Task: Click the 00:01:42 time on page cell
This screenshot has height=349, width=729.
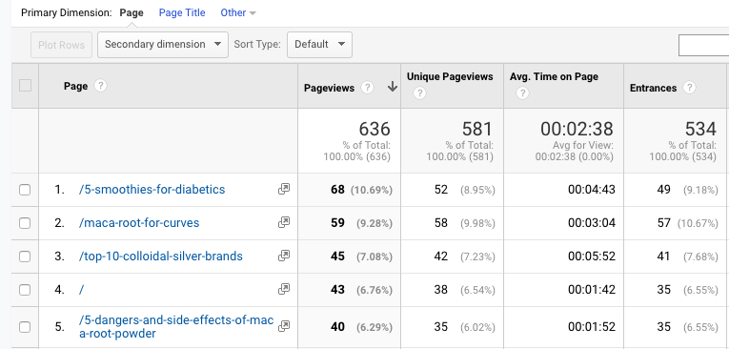Action: click(563, 291)
